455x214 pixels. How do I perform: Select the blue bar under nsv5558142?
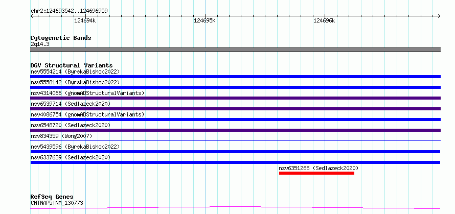point(235,87)
